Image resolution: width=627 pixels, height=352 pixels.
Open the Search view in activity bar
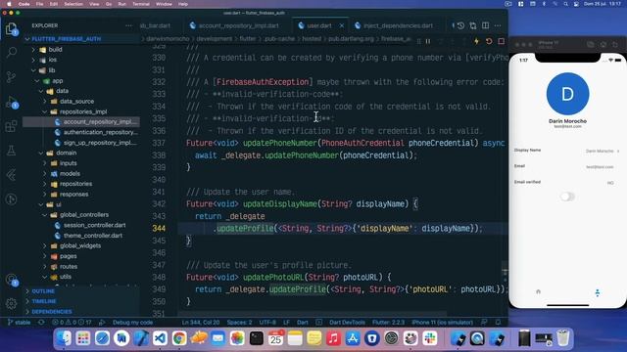click(x=11, y=52)
